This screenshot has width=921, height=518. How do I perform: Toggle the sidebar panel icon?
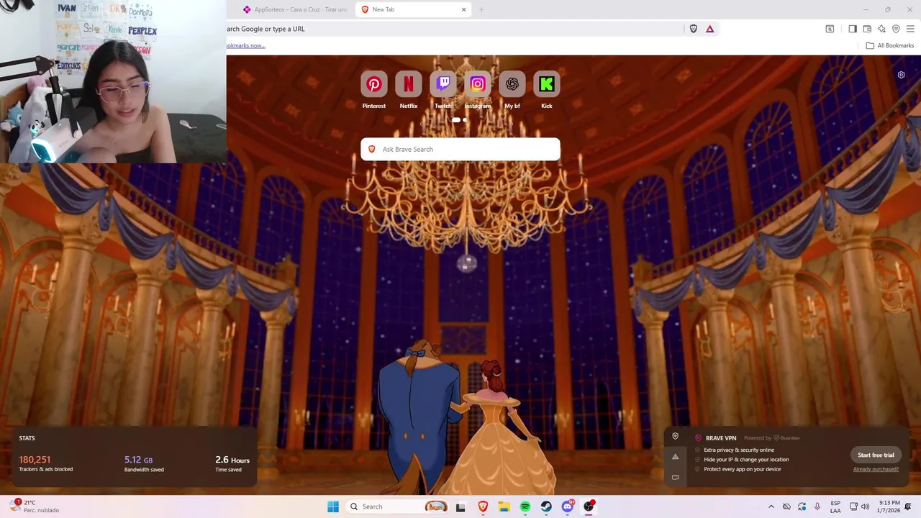point(853,29)
